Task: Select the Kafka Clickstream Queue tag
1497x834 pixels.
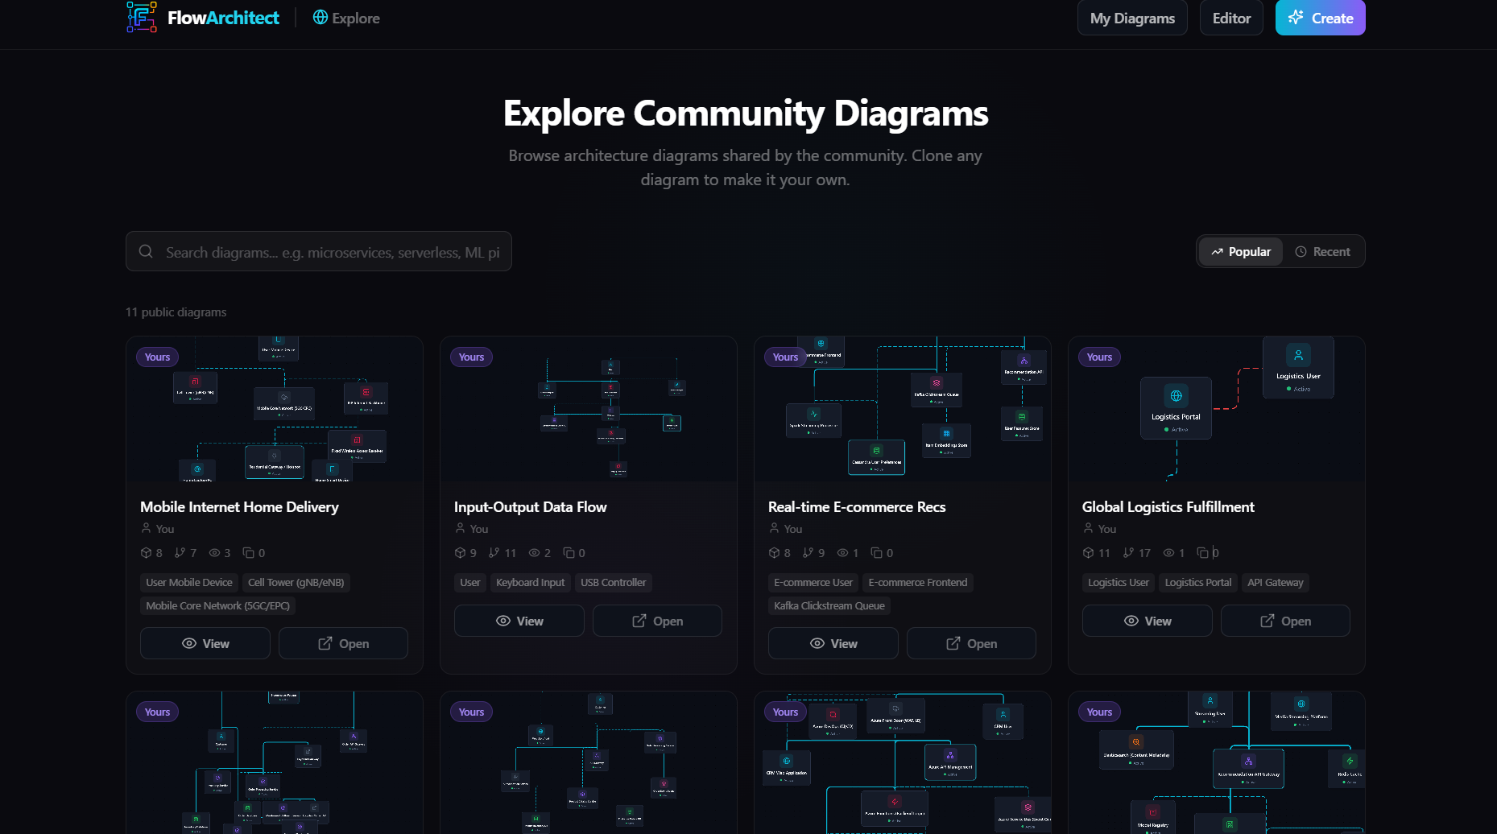Action: 829,605
